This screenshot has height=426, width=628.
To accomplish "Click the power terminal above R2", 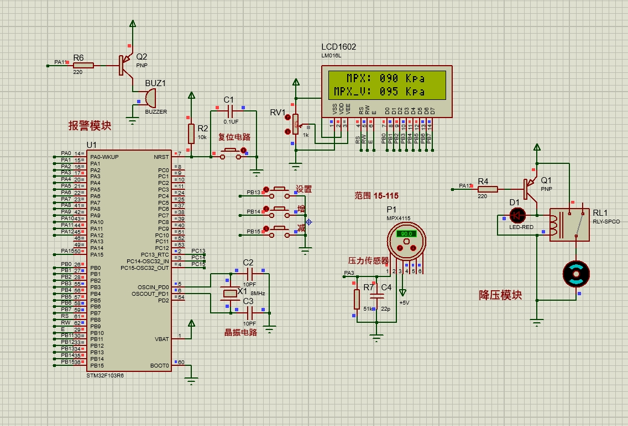I will (x=191, y=95).
